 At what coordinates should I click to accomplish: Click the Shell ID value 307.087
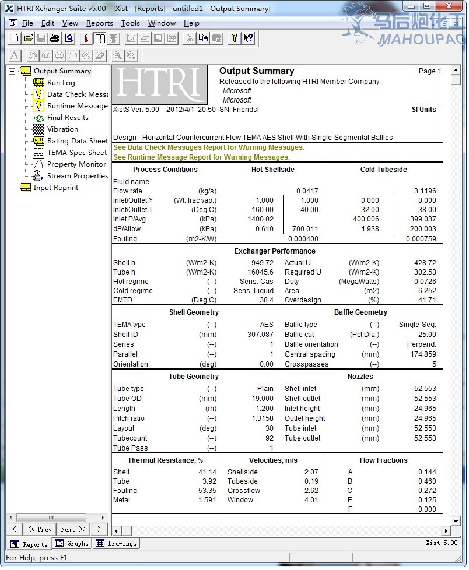coord(260,335)
